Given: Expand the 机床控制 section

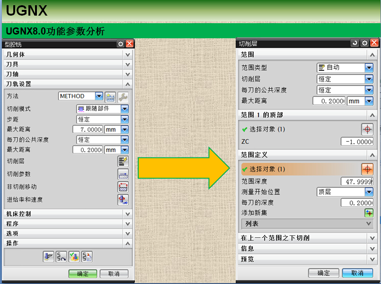Looking at the screenshot, I should pyautogui.click(x=128, y=214).
